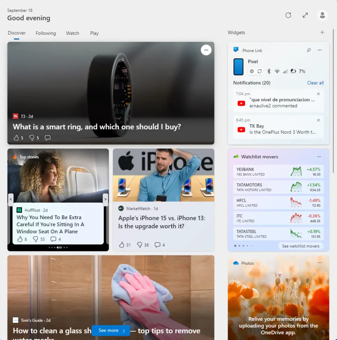The height and width of the screenshot is (340, 337).
Task: Switch to the Following tab
Action: (46, 33)
